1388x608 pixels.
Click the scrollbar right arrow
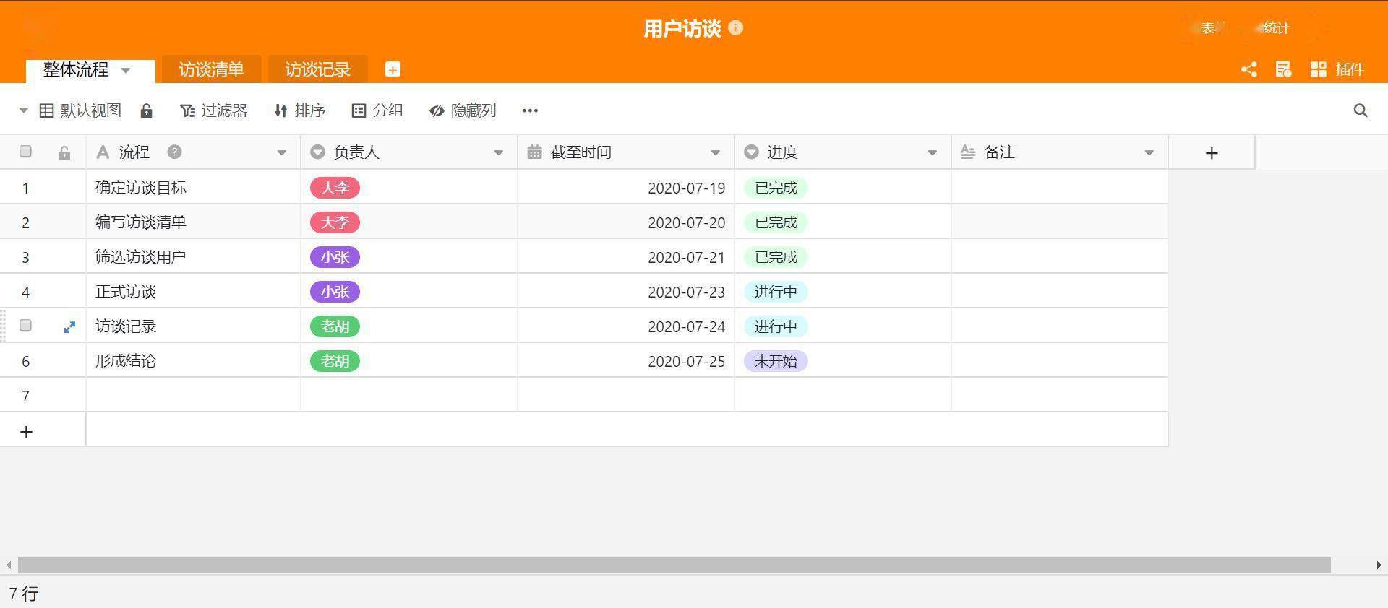click(x=1379, y=565)
